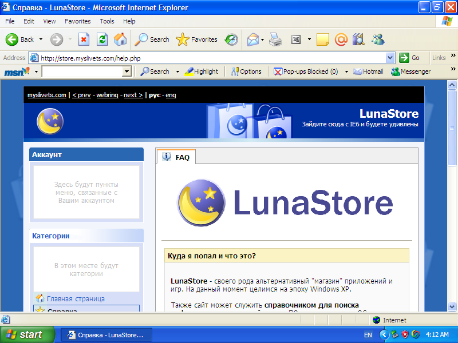Open the msn toolbar Options
Screen dimensions: 458x343
pyautogui.click(x=246, y=71)
